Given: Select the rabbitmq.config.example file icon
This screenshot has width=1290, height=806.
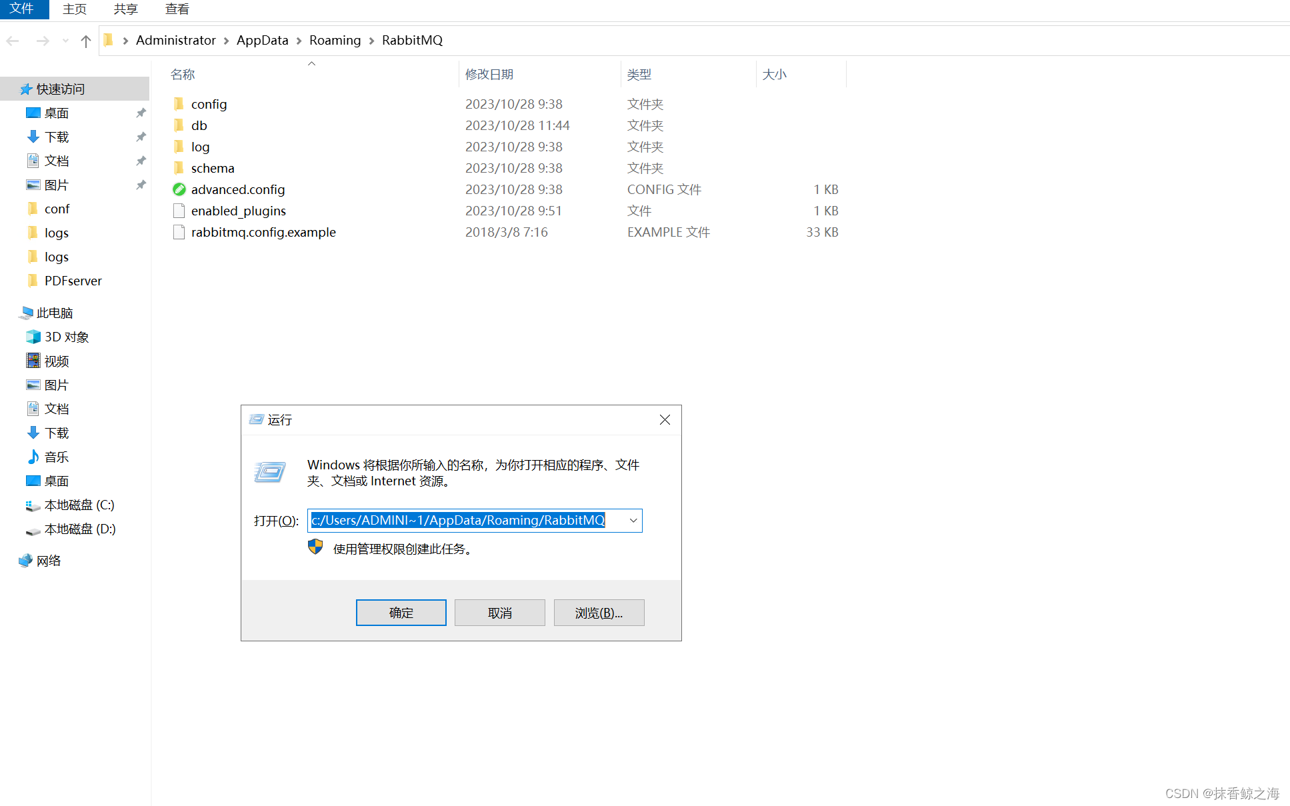Looking at the screenshot, I should [179, 232].
